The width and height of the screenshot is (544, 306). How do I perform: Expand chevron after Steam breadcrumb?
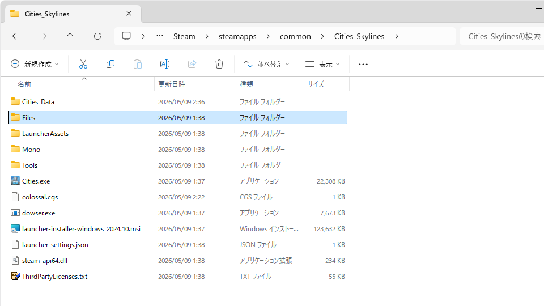click(207, 36)
